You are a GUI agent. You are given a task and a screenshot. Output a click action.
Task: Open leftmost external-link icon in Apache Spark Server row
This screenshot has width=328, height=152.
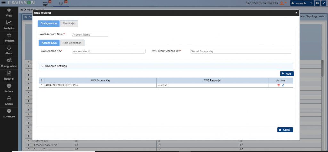[x=76, y=145]
